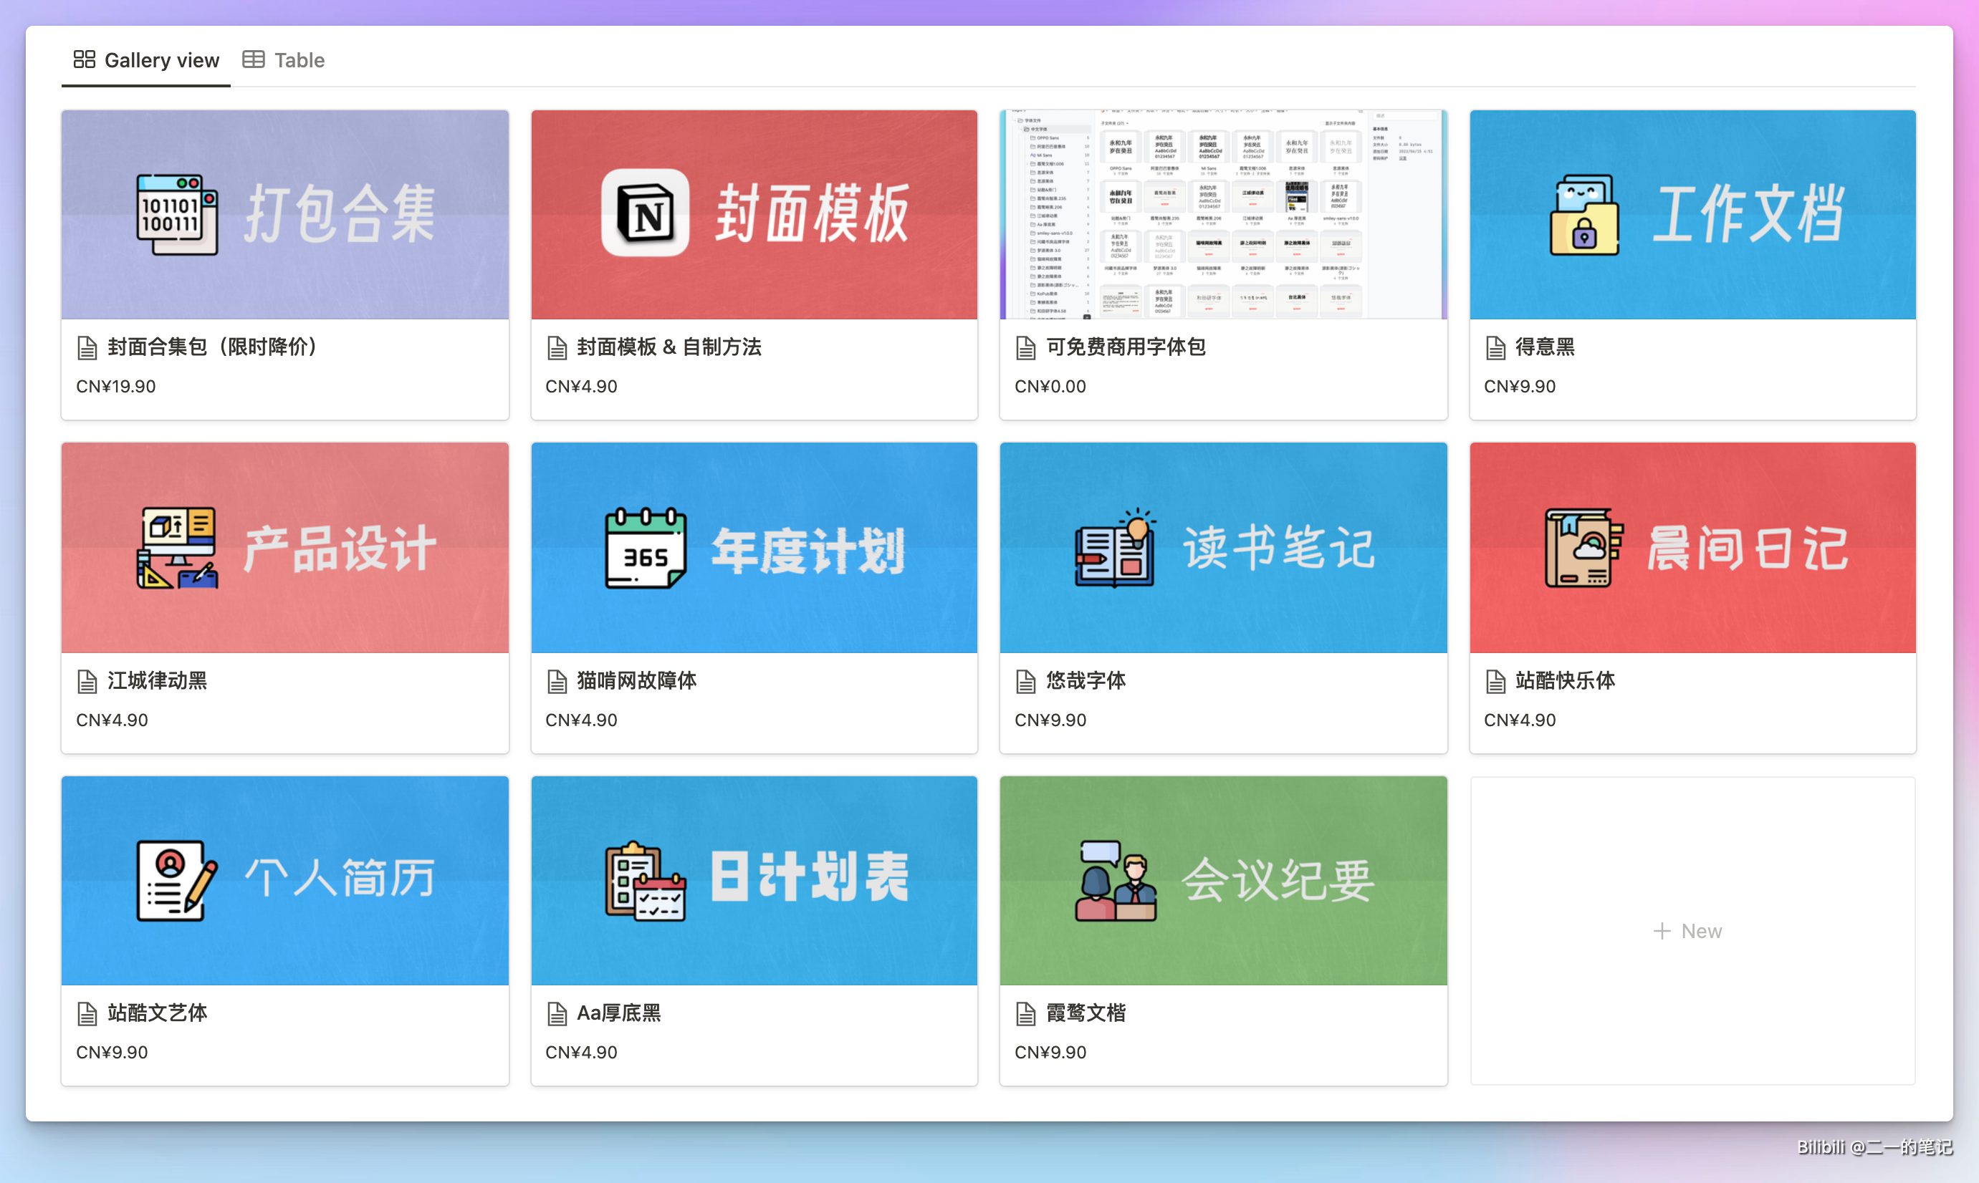Open the 产品设计 cover thumbnail
Screen dimensions: 1979x1183
click(284, 548)
